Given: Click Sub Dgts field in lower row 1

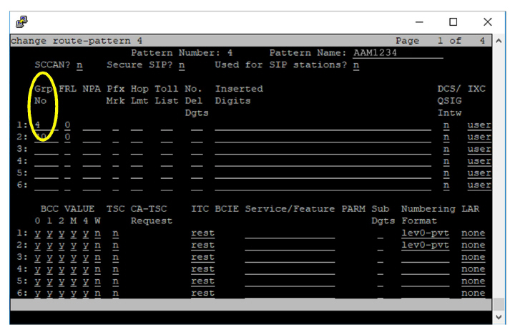Looking at the screenshot, I should [380, 233].
